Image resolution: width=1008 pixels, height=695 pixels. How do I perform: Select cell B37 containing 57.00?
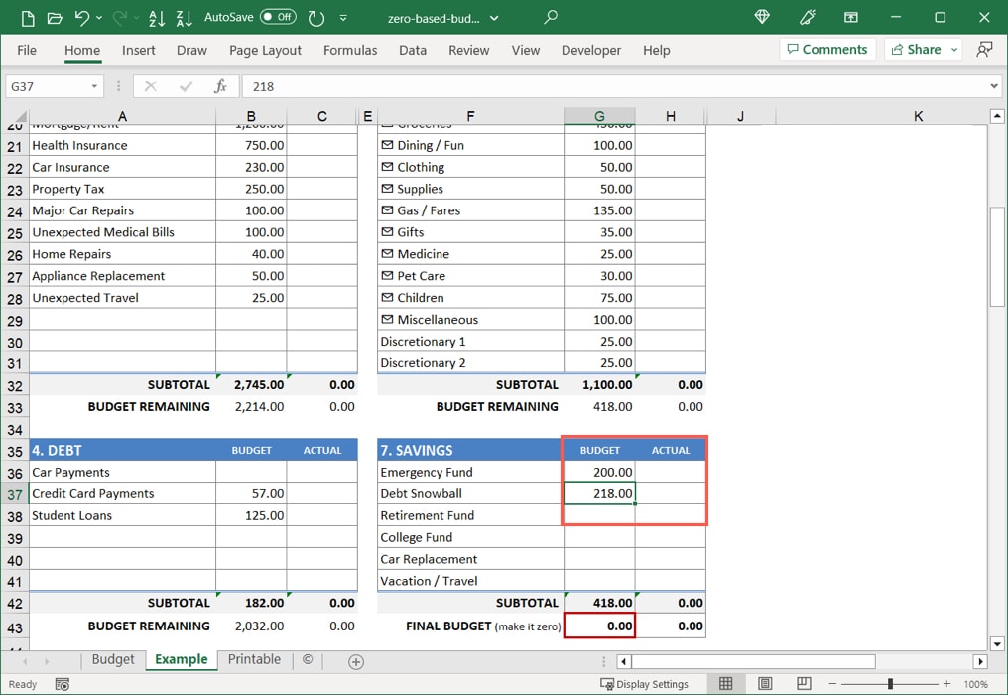(x=251, y=493)
